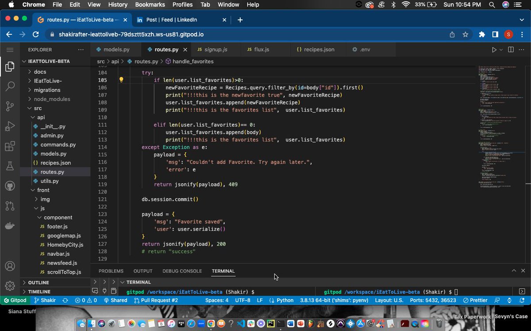Click the Chrome share page icon
Screen dimensions: 531x331
click(452, 34)
